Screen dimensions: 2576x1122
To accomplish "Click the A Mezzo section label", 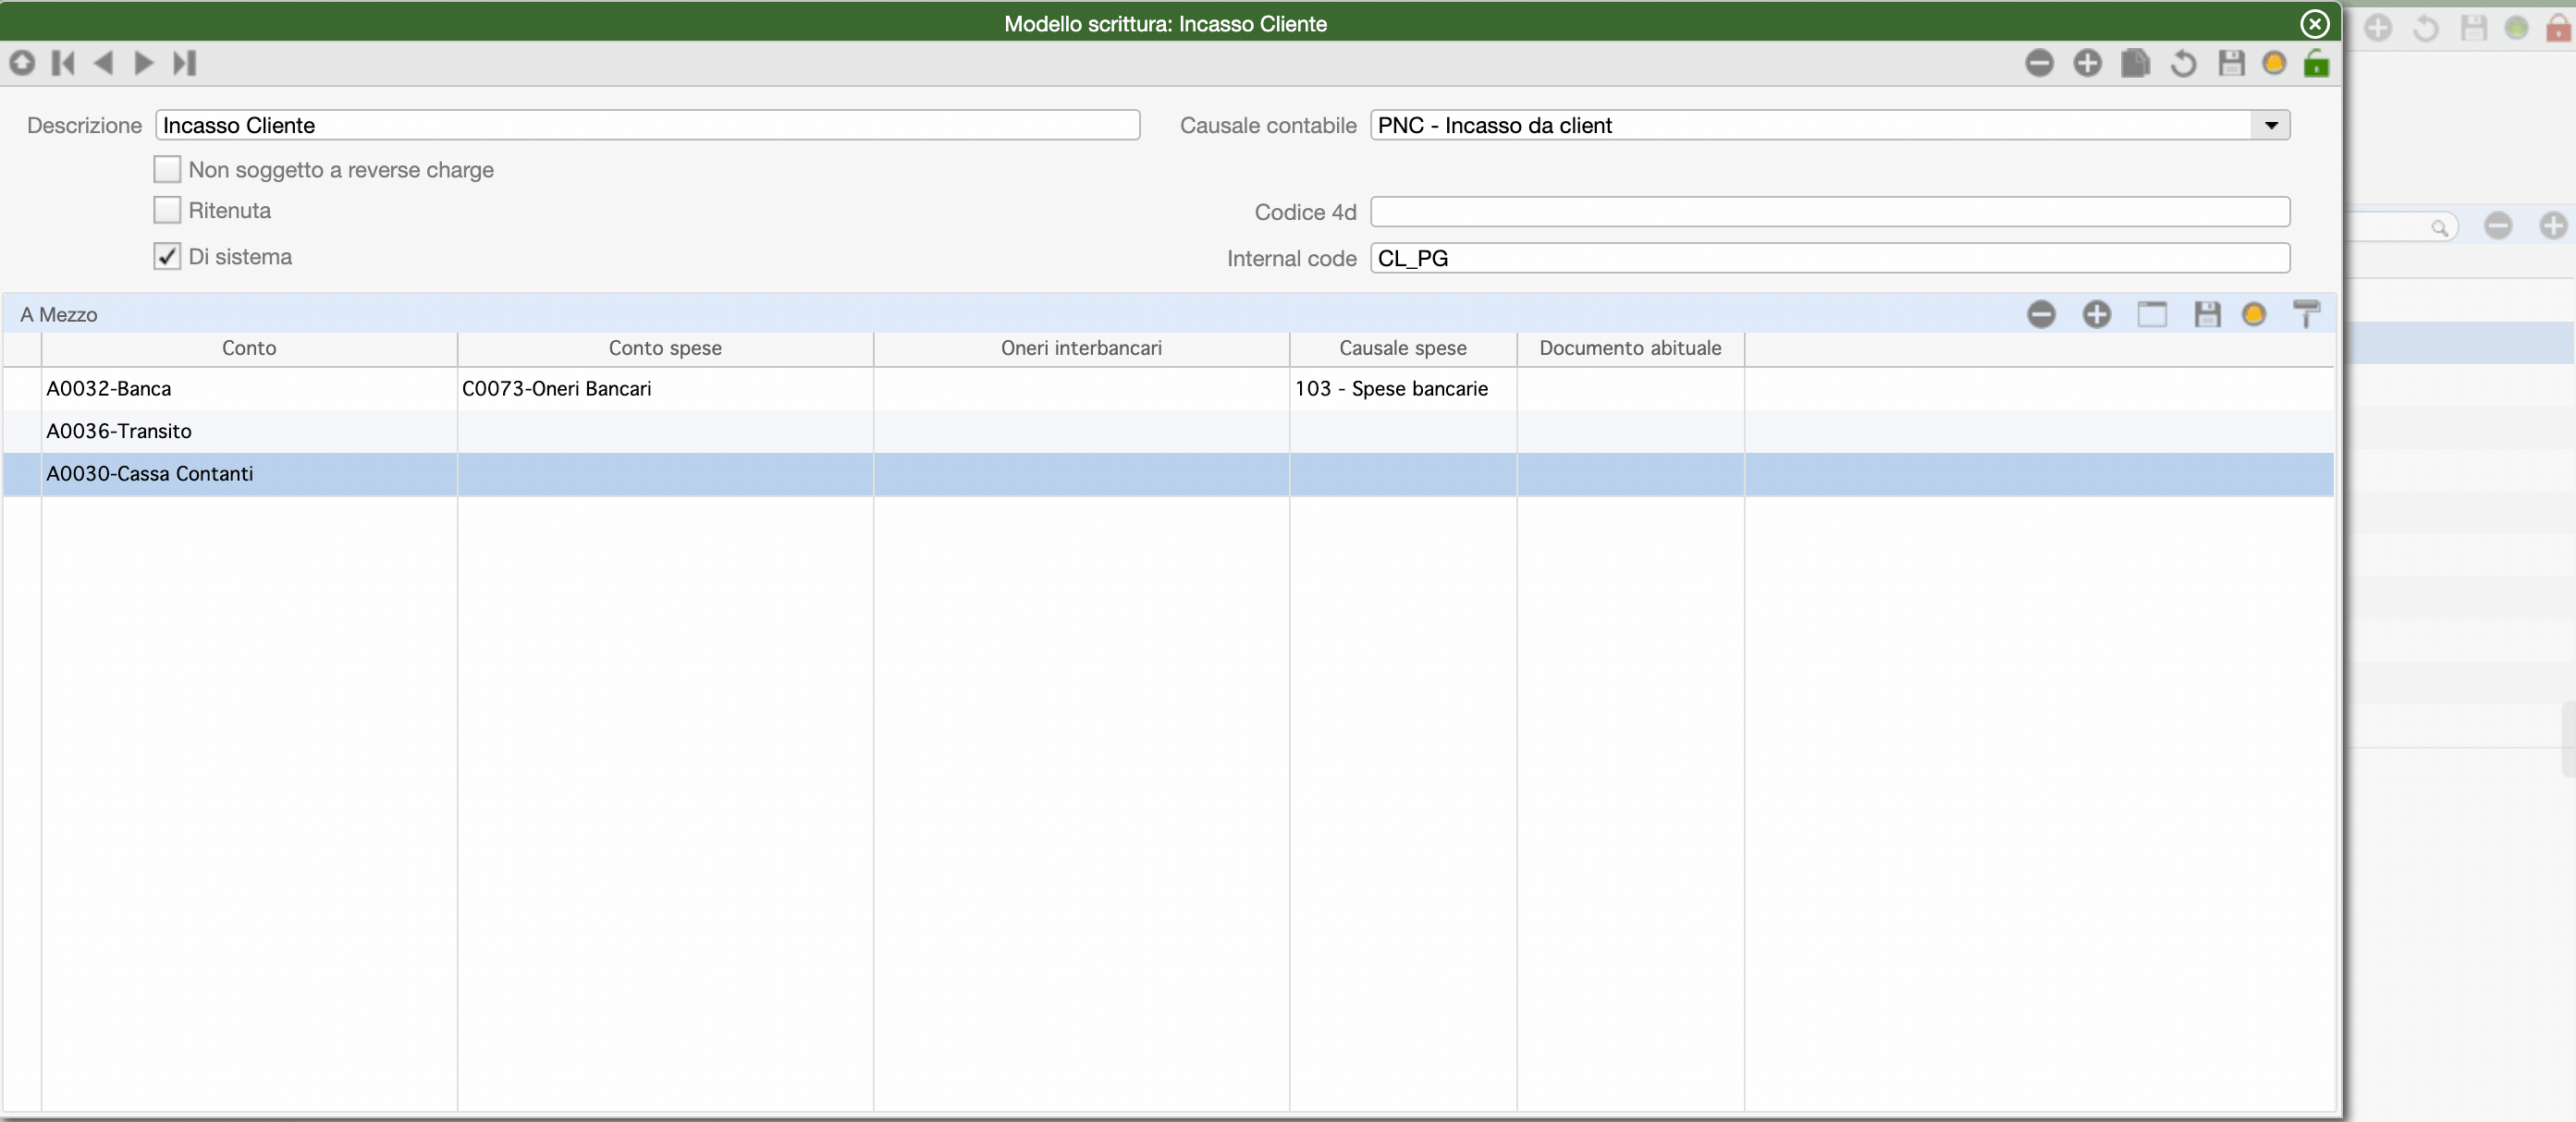I will pyautogui.click(x=59, y=314).
